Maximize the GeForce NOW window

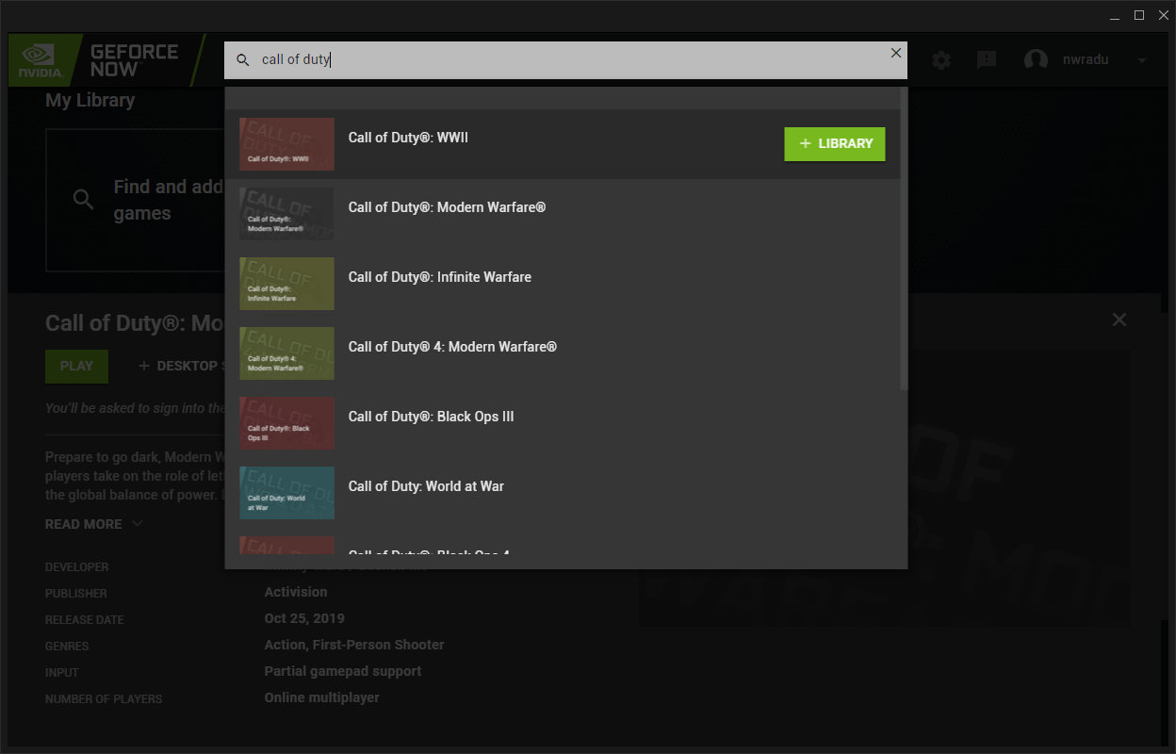1139,14
